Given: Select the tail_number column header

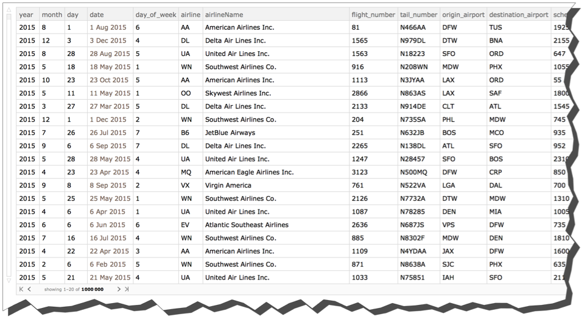Looking at the screenshot, I should coord(418,15).
